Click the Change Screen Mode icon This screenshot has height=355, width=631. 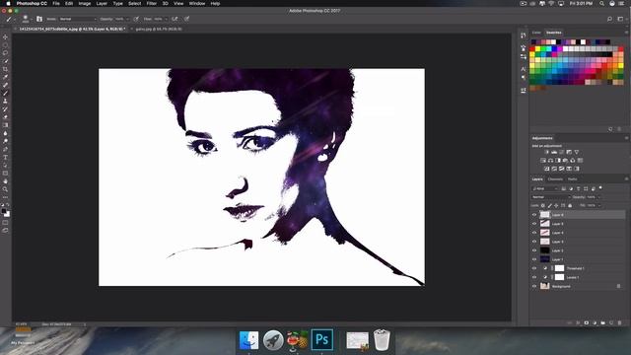(5, 231)
